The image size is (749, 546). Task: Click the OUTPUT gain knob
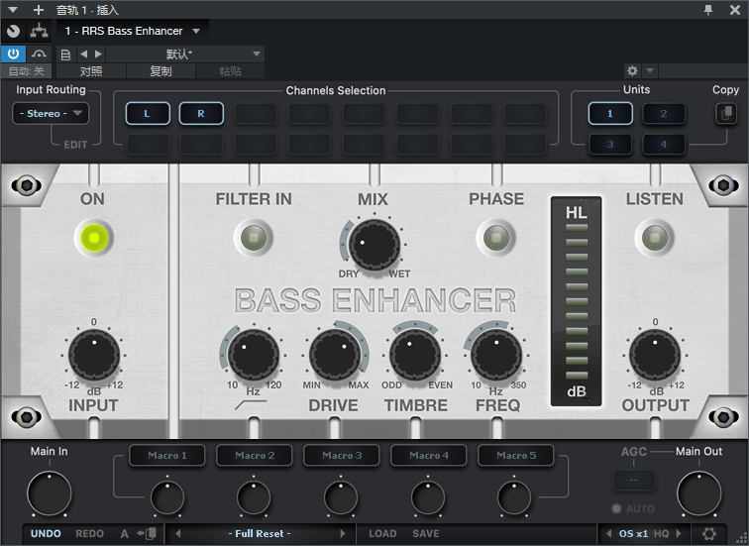point(655,356)
